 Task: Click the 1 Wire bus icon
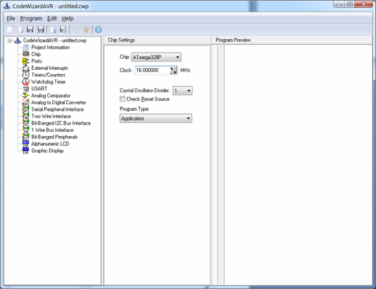tap(25, 130)
